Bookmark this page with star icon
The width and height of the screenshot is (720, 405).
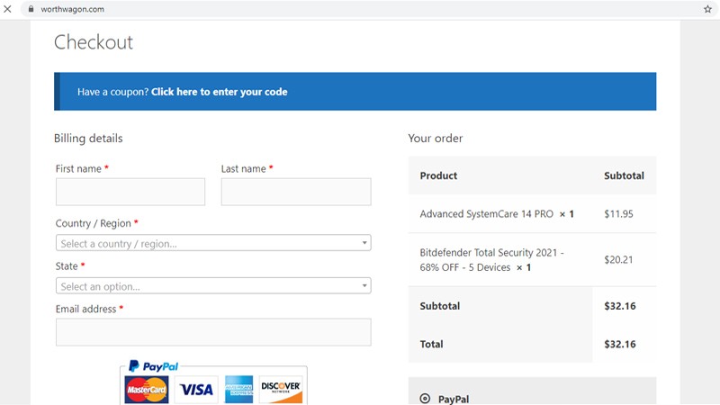[707, 9]
